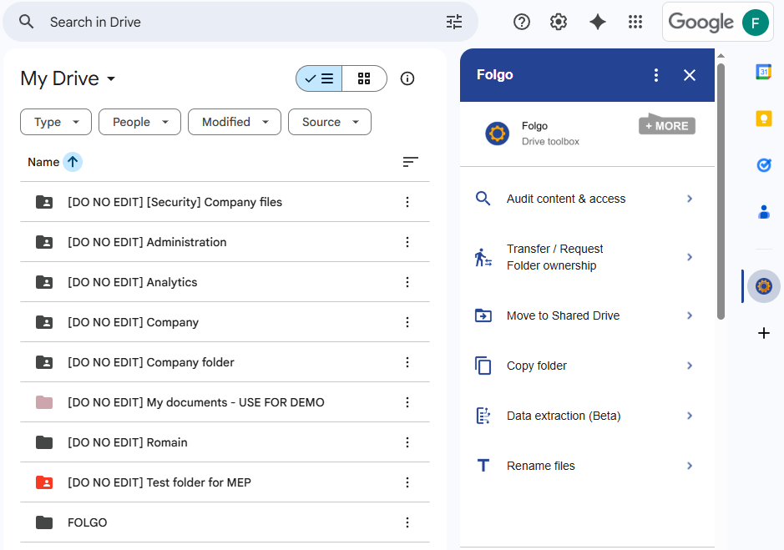Open more options for Romain folder

click(407, 442)
